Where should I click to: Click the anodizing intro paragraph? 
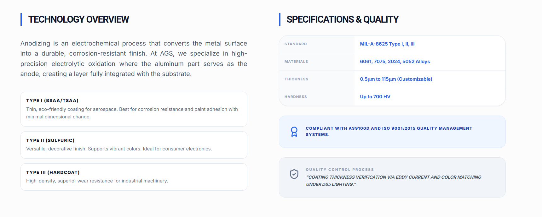tap(134, 59)
